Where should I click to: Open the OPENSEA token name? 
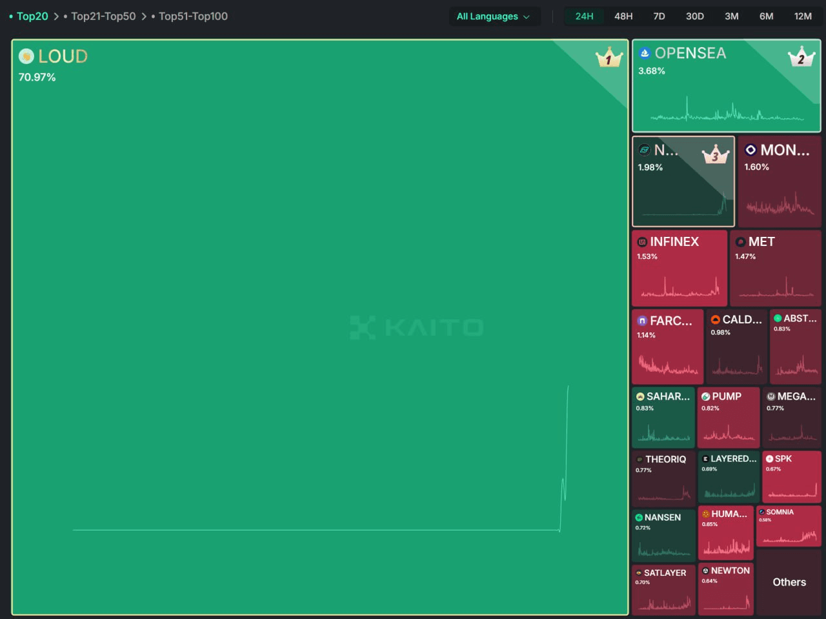click(x=690, y=54)
